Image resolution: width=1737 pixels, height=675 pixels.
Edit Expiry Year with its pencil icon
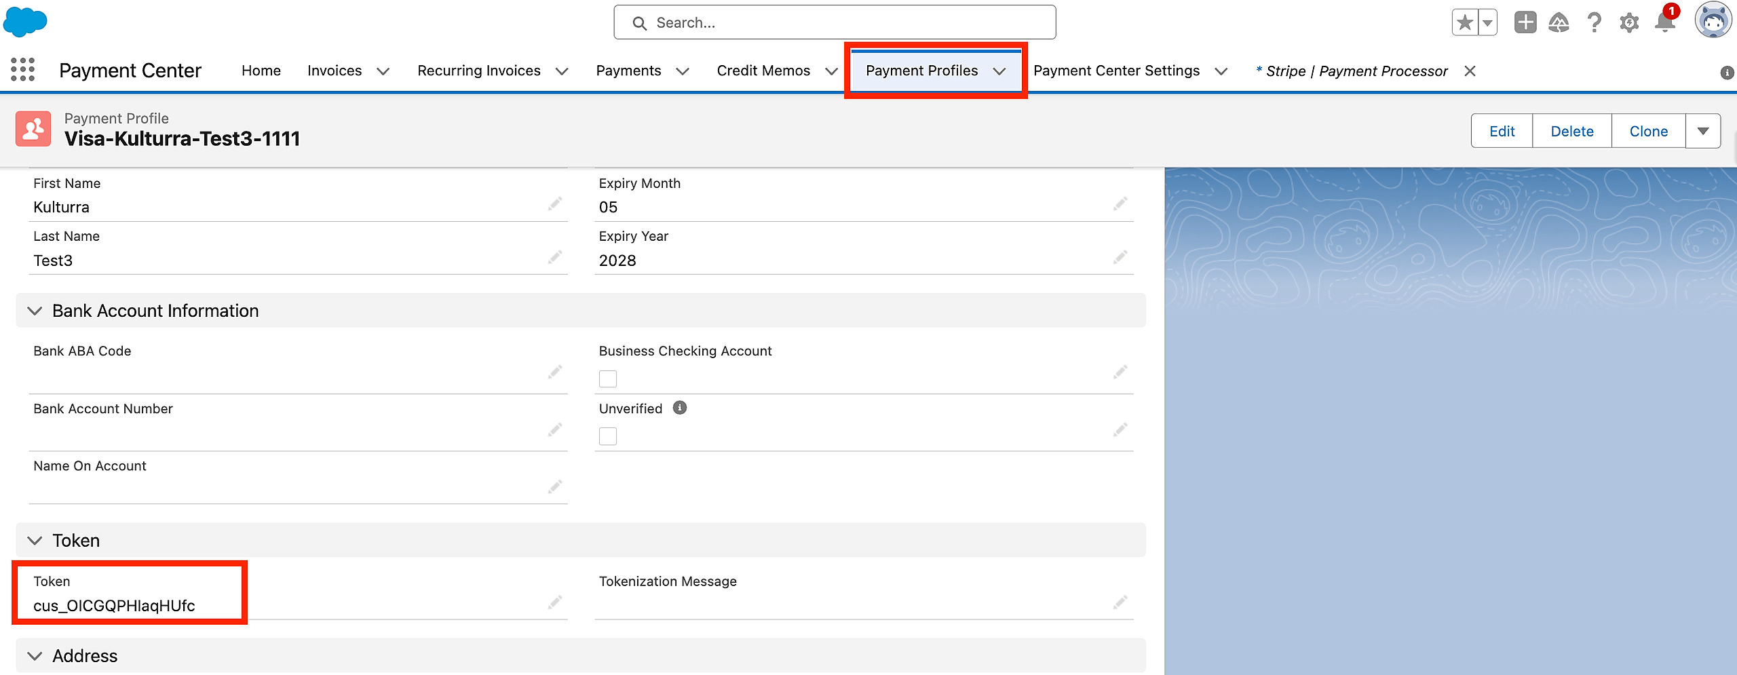click(x=1120, y=257)
